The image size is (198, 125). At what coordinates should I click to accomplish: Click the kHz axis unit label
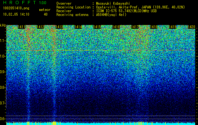pyautogui.click(x=3, y=25)
